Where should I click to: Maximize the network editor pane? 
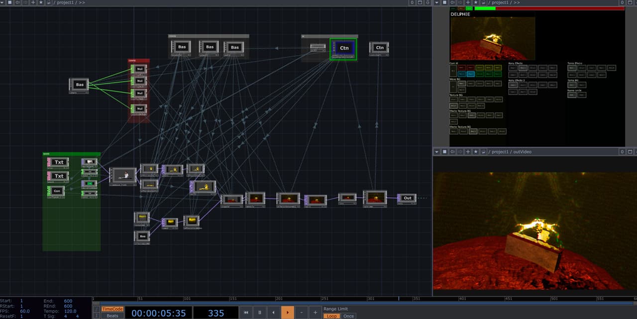tap(420, 2)
